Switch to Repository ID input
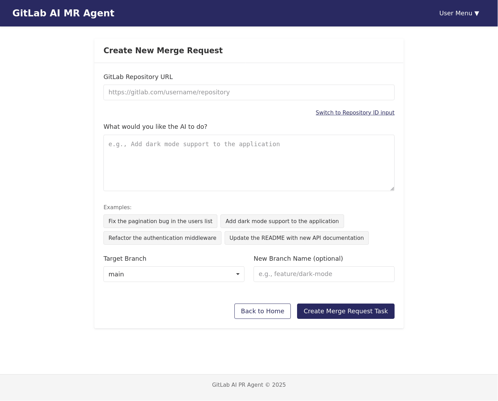The width and height of the screenshot is (498, 401). [355, 112]
